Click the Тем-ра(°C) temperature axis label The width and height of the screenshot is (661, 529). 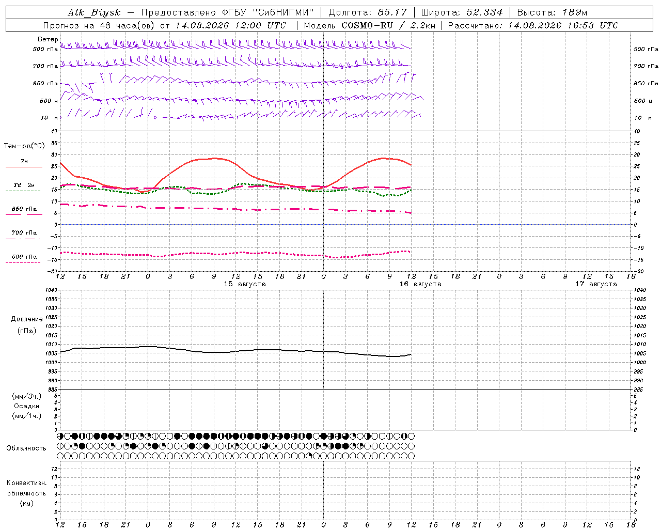tap(24, 146)
